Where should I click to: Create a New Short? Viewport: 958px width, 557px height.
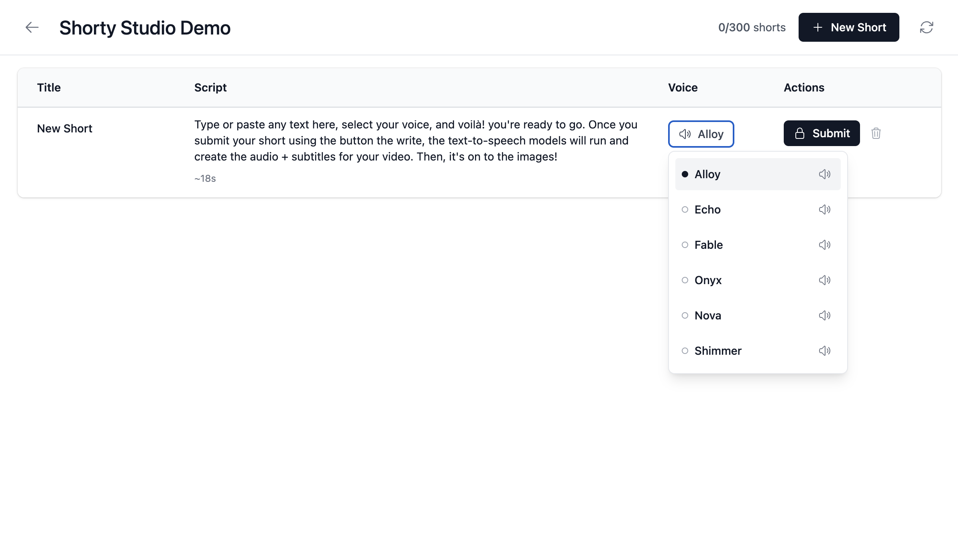(848, 27)
